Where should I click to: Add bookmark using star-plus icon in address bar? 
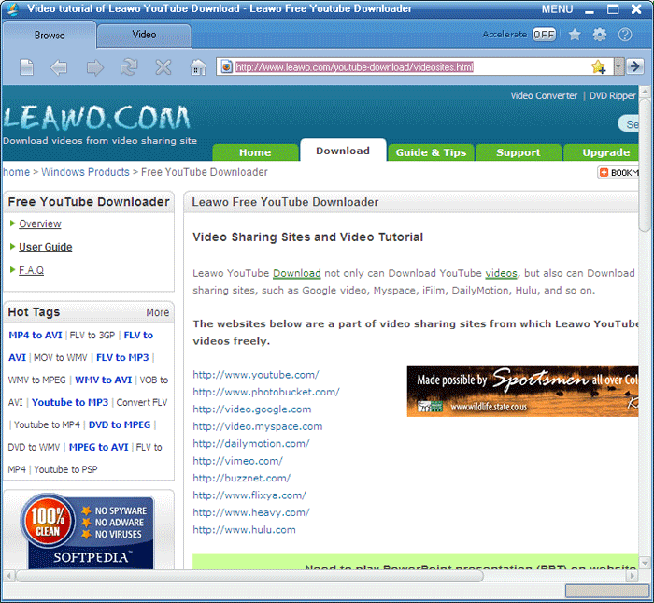click(599, 66)
